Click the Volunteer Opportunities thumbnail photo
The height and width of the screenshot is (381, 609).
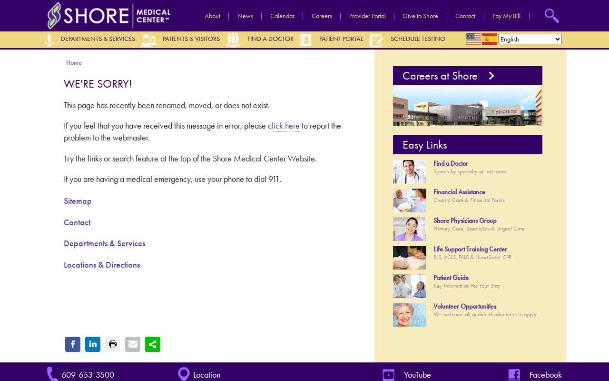[410, 315]
